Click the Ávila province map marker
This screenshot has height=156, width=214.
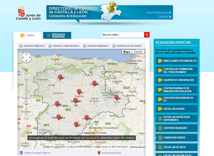[76, 124]
